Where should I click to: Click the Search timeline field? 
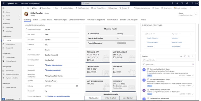168,60
